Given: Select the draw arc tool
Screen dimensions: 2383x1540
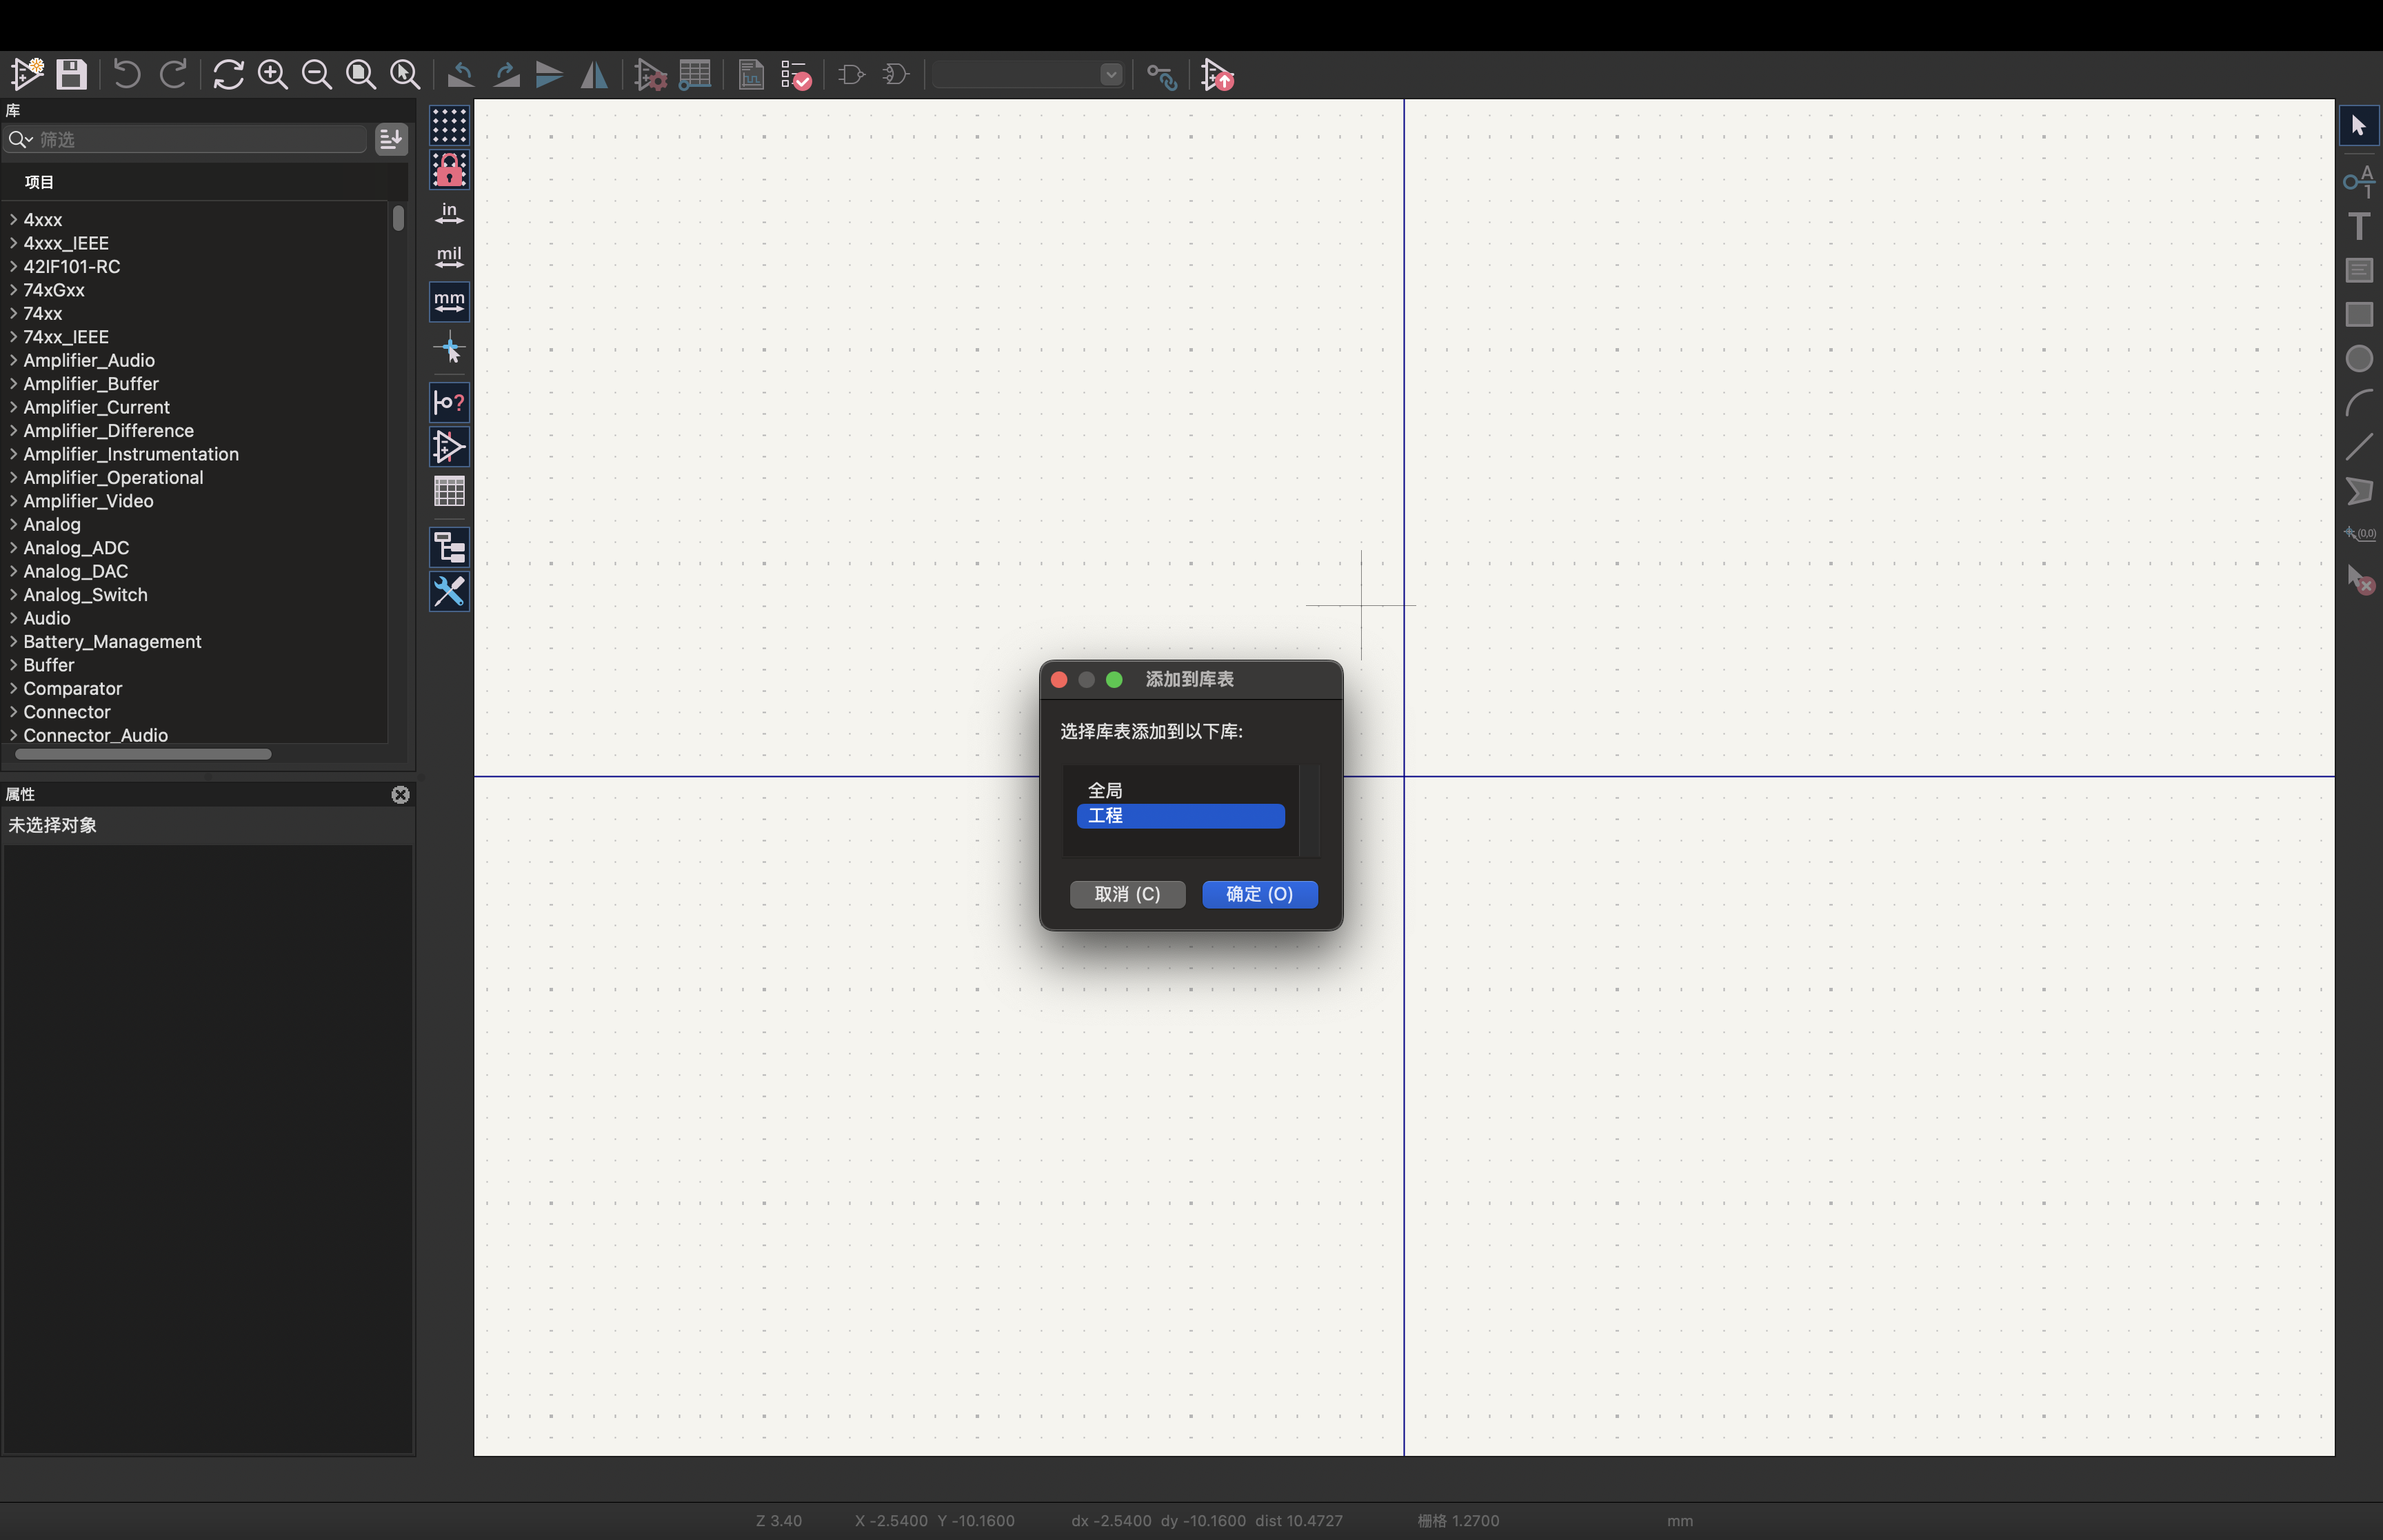Looking at the screenshot, I should (x=2359, y=402).
